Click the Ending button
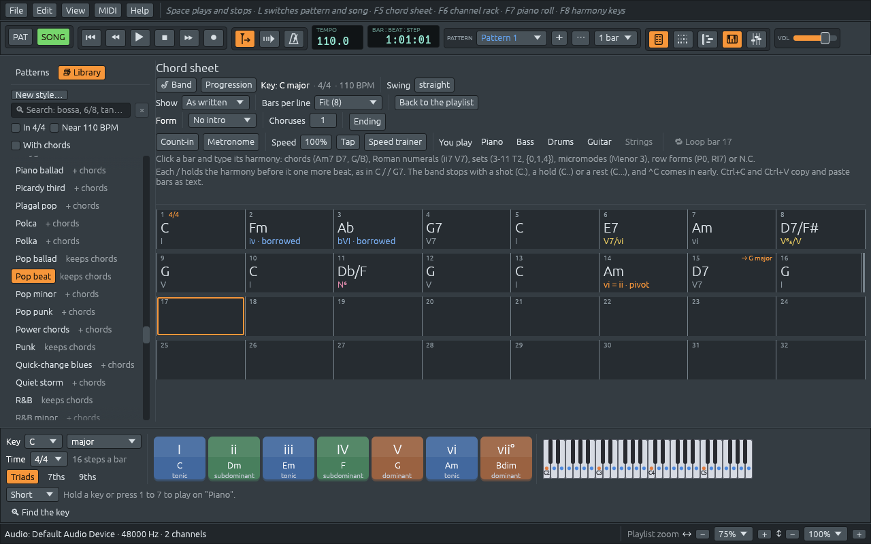Viewport: 871px width, 544px height. 367,121
